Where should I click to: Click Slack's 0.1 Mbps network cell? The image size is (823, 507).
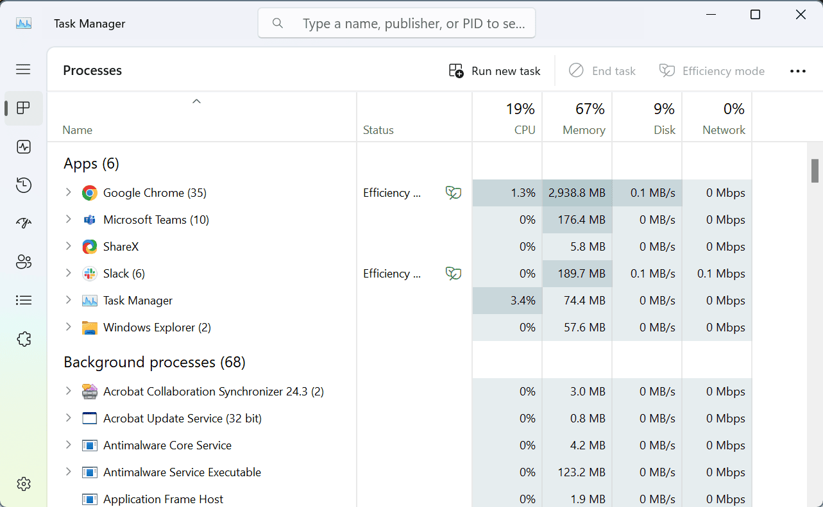point(717,274)
